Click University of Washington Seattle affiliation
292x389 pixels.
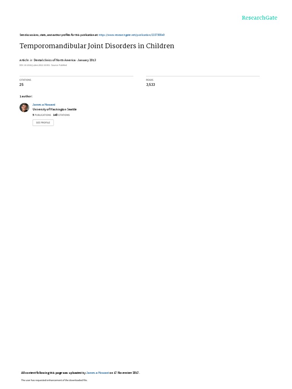click(54, 109)
